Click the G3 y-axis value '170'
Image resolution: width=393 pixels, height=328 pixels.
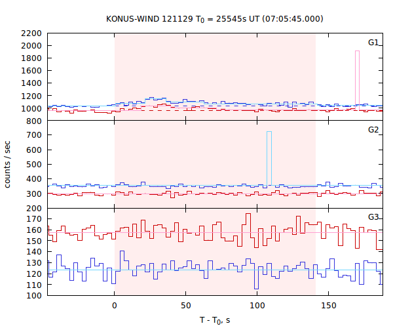point(34,219)
